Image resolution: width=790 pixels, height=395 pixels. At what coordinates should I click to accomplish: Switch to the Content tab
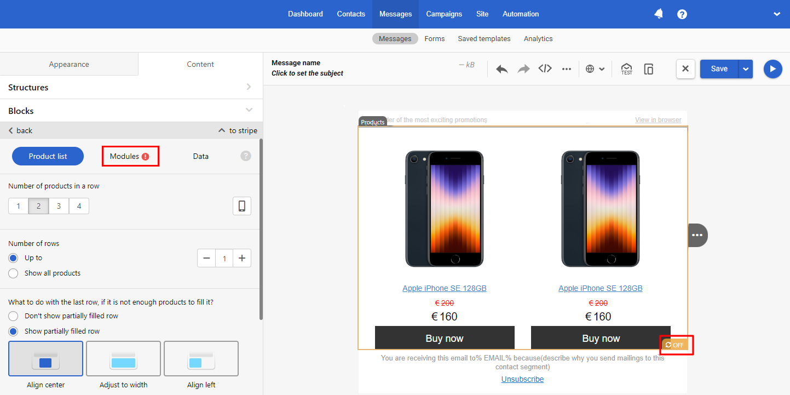pyautogui.click(x=200, y=64)
